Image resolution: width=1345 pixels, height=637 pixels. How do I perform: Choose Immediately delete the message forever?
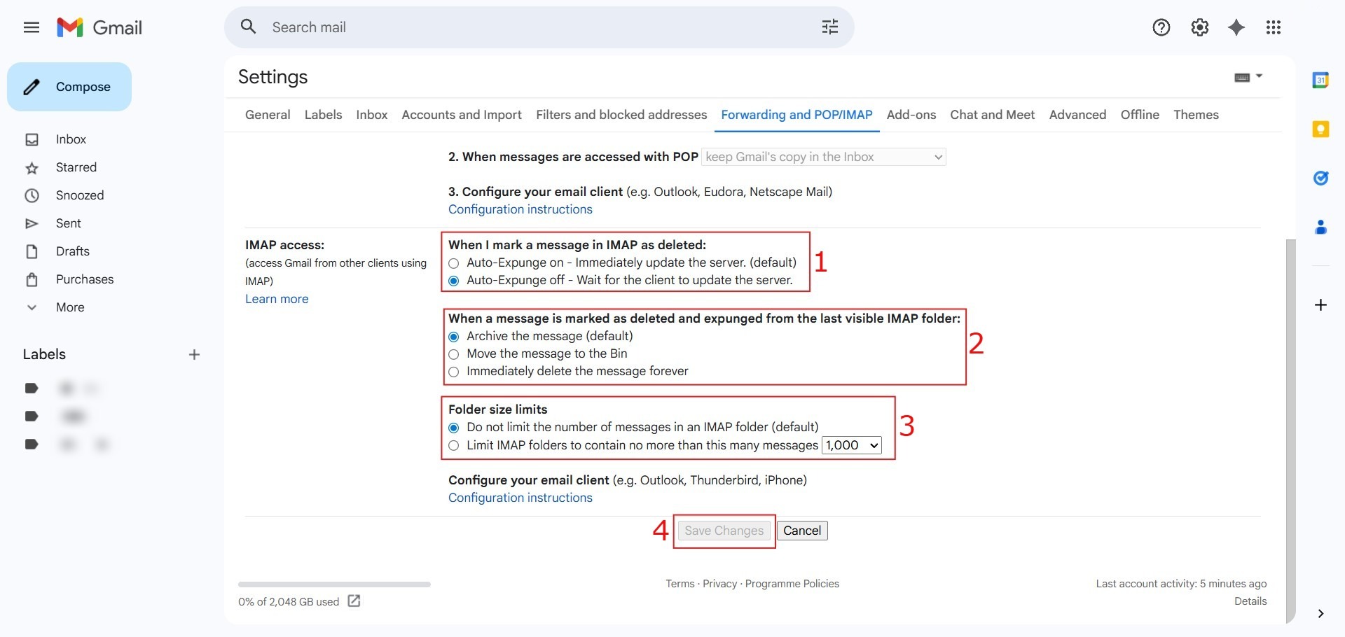tap(454, 372)
